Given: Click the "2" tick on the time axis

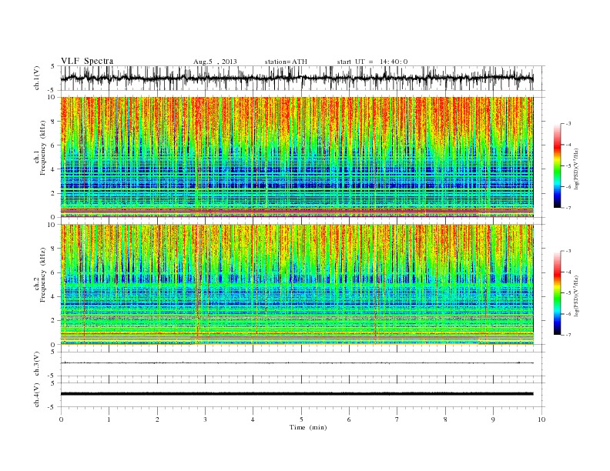Looking at the screenshot, I should 157,419.
